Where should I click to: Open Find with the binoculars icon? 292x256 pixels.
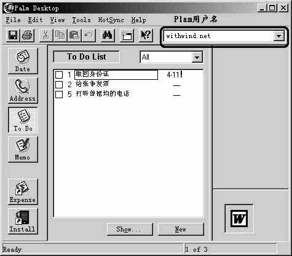tap(108, 36)
